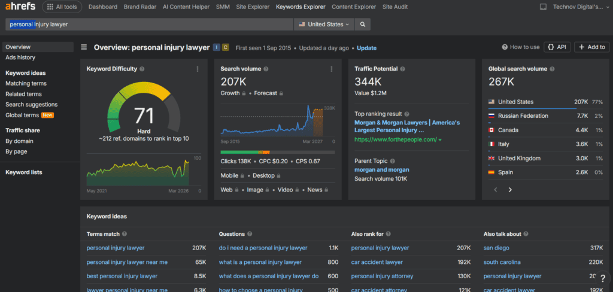The height and width of the screenshot is (292, 613).
Task: Go to Brand Radar
Action: click(x=140, y=7)
